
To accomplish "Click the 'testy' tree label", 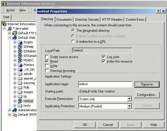I will point(27,106).
